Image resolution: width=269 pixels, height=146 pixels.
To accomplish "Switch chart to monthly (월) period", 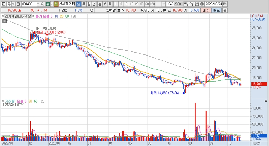I will coord(89,4).
